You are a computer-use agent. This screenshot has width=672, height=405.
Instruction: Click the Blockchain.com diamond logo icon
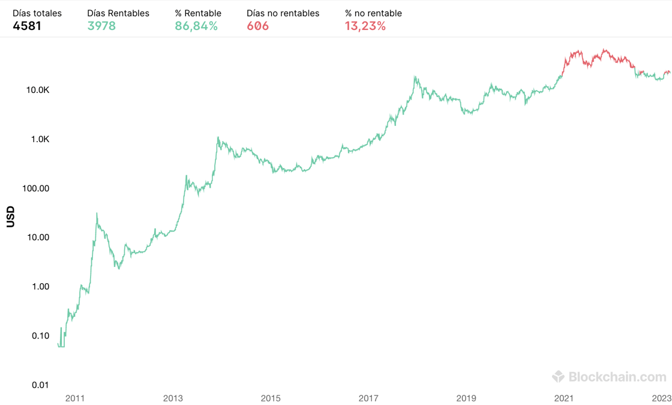558,377
